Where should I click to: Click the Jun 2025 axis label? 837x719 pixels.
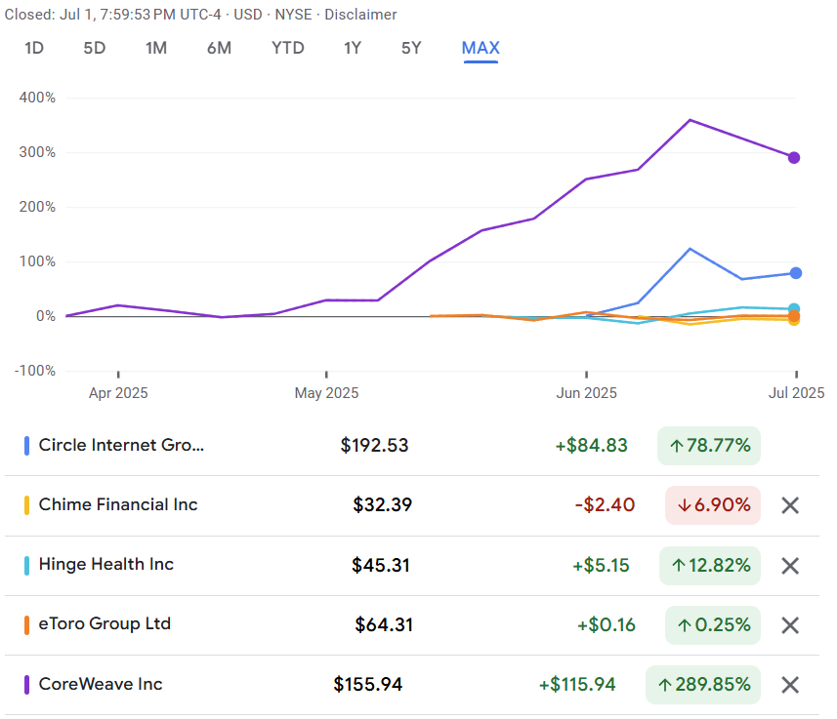click(x=587, y=393)
